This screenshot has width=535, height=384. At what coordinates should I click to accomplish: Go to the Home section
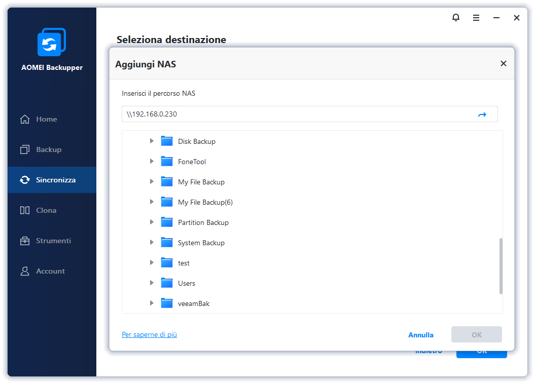coord(46,120)
